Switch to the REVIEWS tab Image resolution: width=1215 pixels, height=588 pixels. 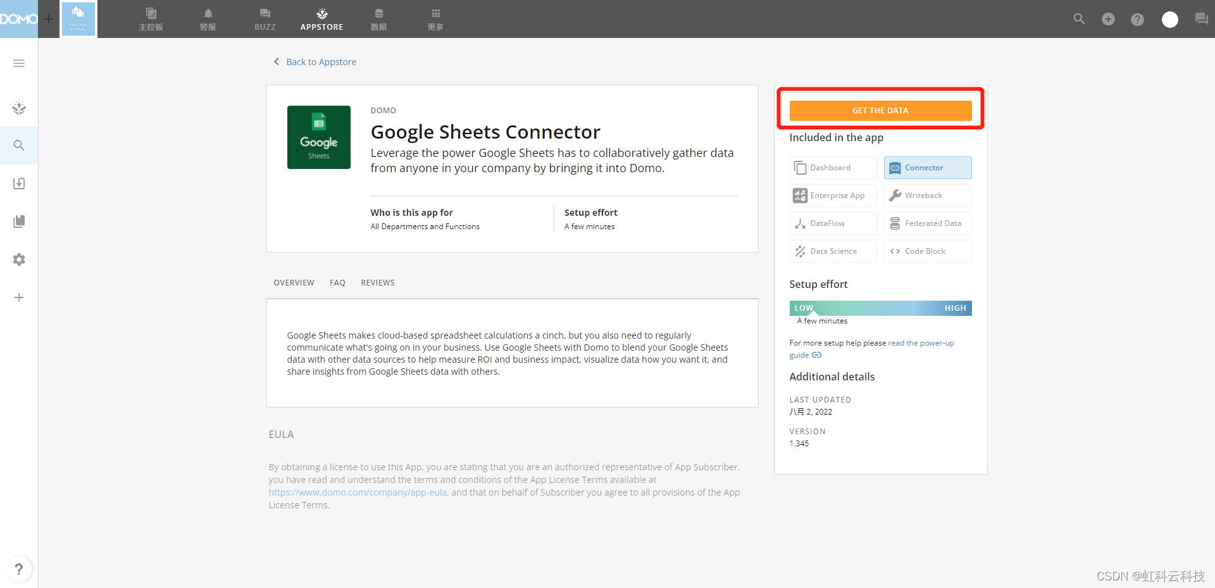click(x=378, y=283)
